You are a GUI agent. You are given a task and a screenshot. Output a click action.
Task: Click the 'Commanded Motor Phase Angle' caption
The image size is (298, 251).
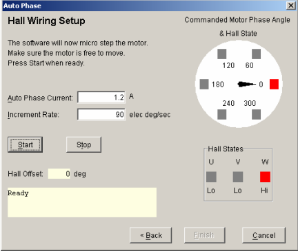[237, 20]
